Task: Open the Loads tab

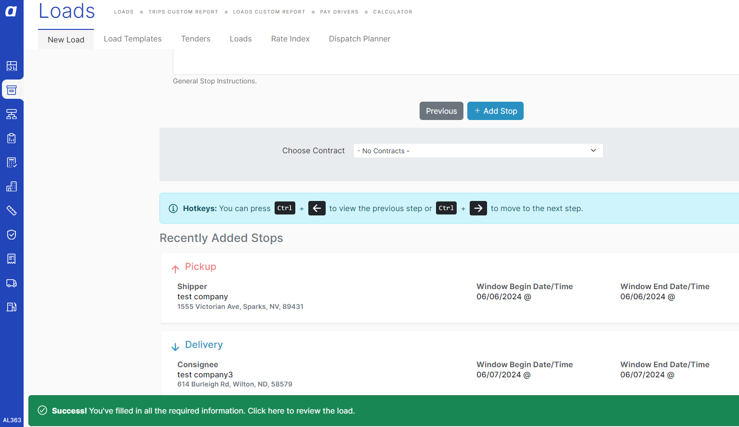Action: (240, 39)
